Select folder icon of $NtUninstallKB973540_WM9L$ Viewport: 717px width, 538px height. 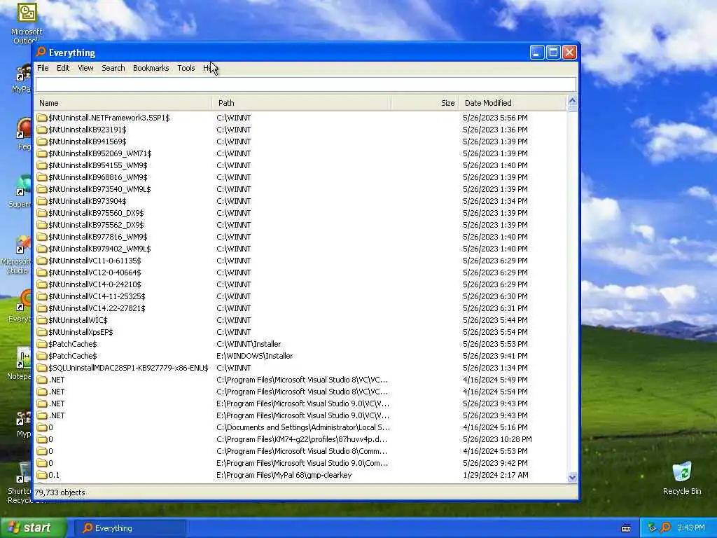[42, 189]
